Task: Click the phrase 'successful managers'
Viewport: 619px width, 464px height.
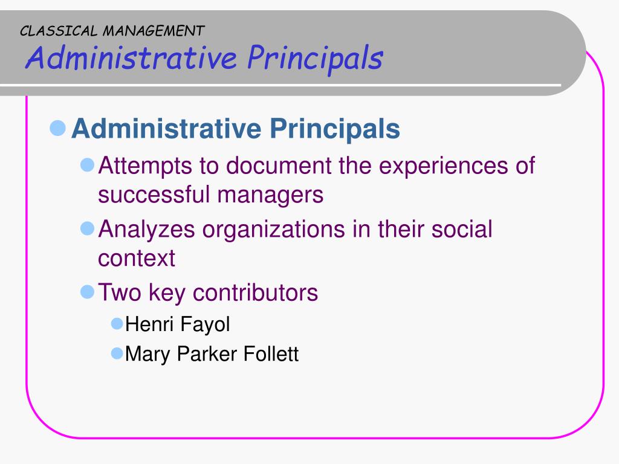Action: [211, 195]
